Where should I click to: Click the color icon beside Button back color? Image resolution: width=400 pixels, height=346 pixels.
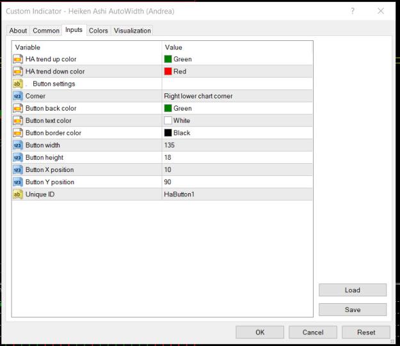(x=18, y=108)
